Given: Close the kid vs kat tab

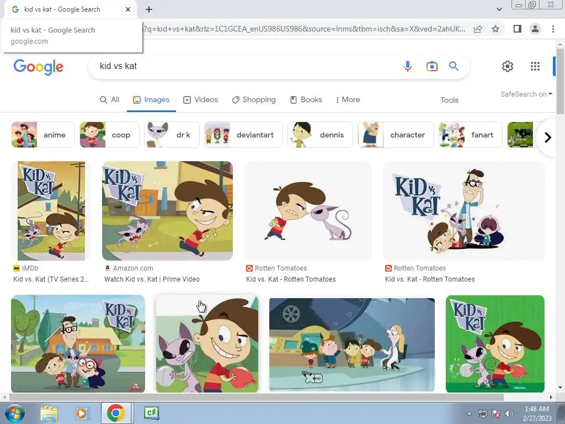Looking at the screenshot, I should pos(128,9).
